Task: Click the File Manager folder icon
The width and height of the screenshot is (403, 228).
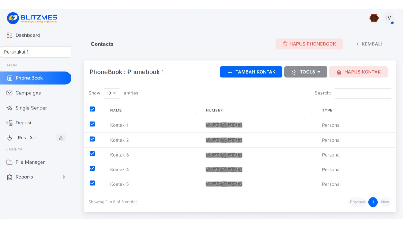Action: tap(9, 162)
